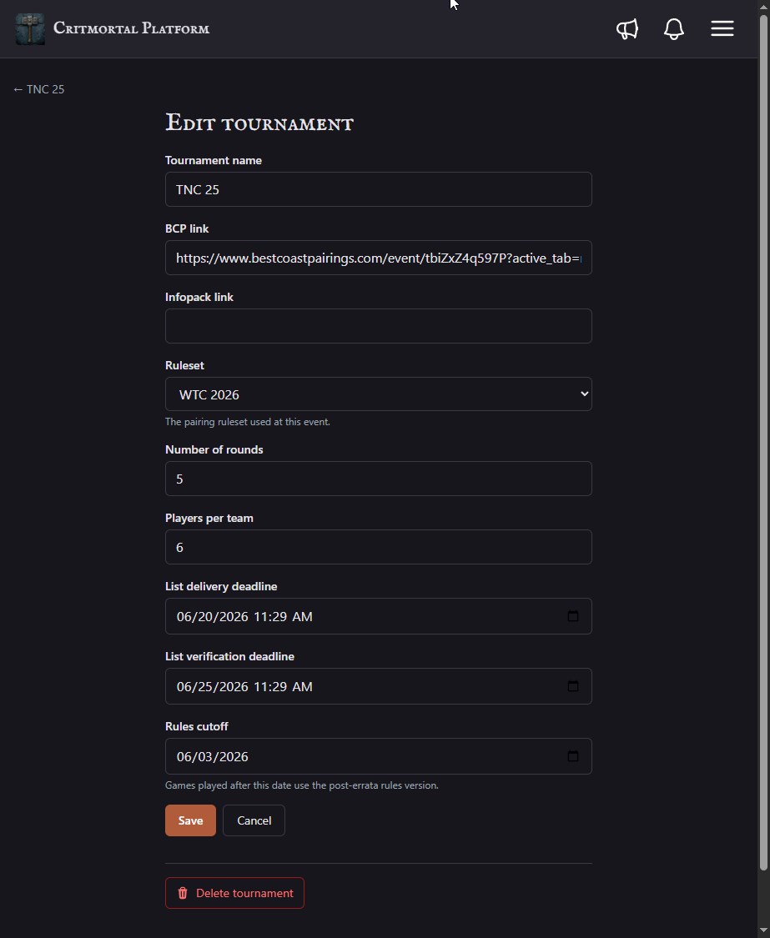Open calendar picker for Rules cutoff
Image resolution: width=770 pixels, height=938 pixels.
(573, 756)
